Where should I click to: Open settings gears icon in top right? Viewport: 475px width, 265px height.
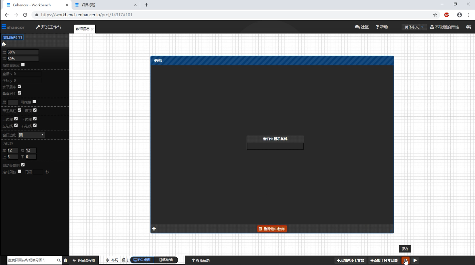(469, 27)
